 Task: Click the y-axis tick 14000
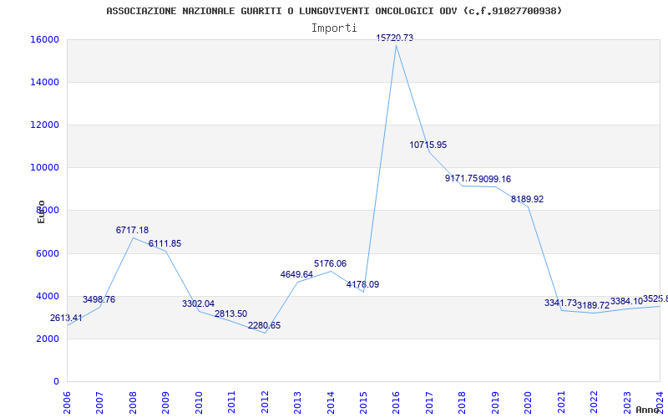point(44,82)
